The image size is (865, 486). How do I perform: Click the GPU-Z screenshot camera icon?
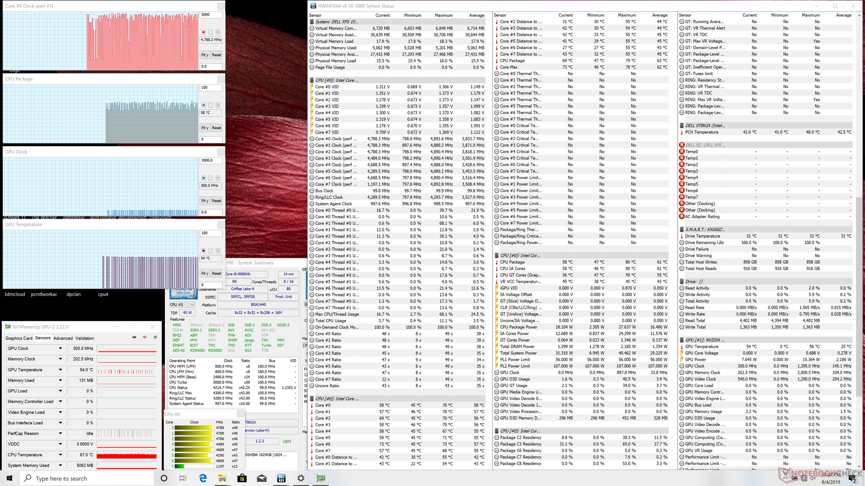[134, 337]
